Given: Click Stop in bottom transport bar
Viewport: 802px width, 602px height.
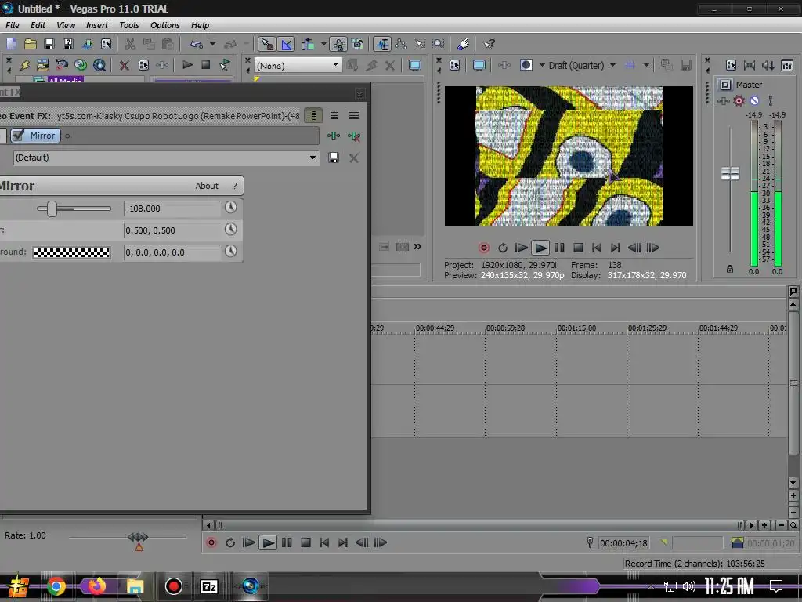Looking at the screenshot, I should [305, 542].
